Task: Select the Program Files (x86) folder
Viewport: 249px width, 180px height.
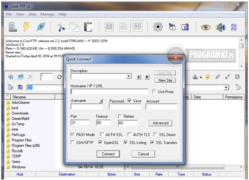Action: 26,146
